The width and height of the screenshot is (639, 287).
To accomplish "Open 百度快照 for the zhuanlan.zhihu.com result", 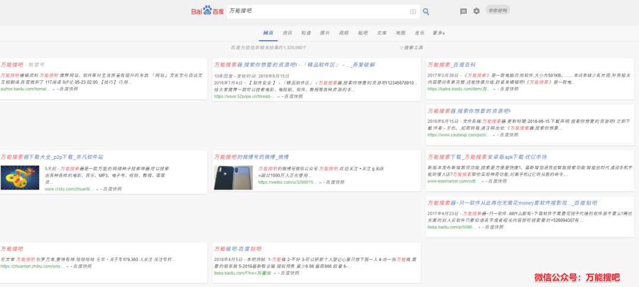I will click(x=82, y=267).
